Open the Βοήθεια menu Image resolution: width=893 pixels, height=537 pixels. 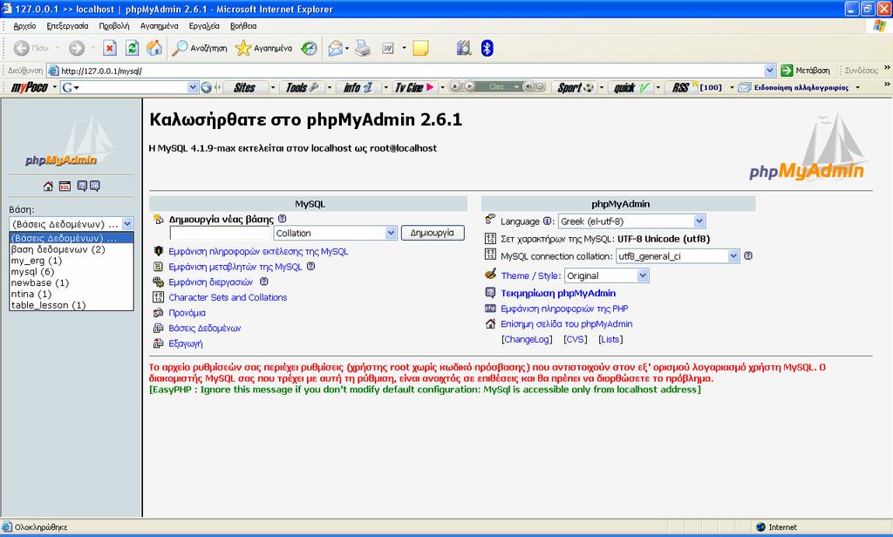[243, 26]
